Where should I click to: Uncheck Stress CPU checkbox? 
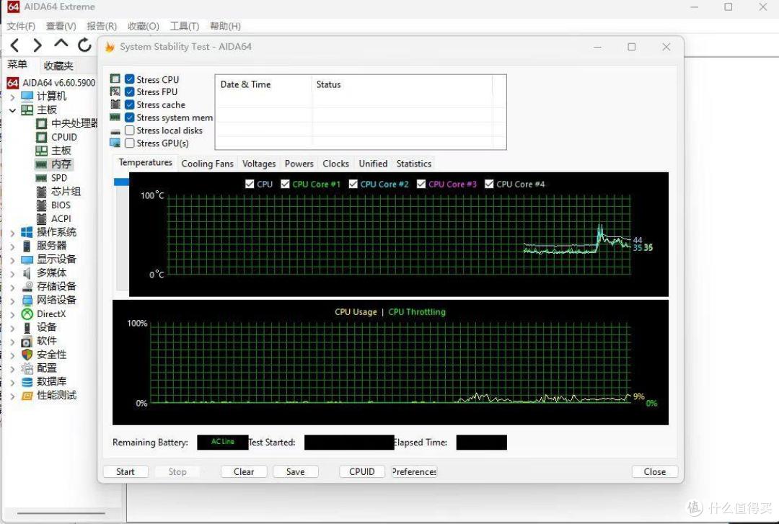pos(130,79)
